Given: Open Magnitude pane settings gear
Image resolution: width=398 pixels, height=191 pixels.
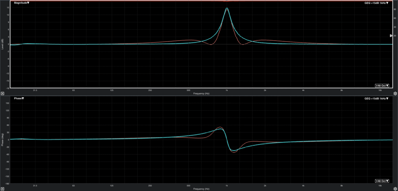Looking at the screenshot, I should (395, 93).
